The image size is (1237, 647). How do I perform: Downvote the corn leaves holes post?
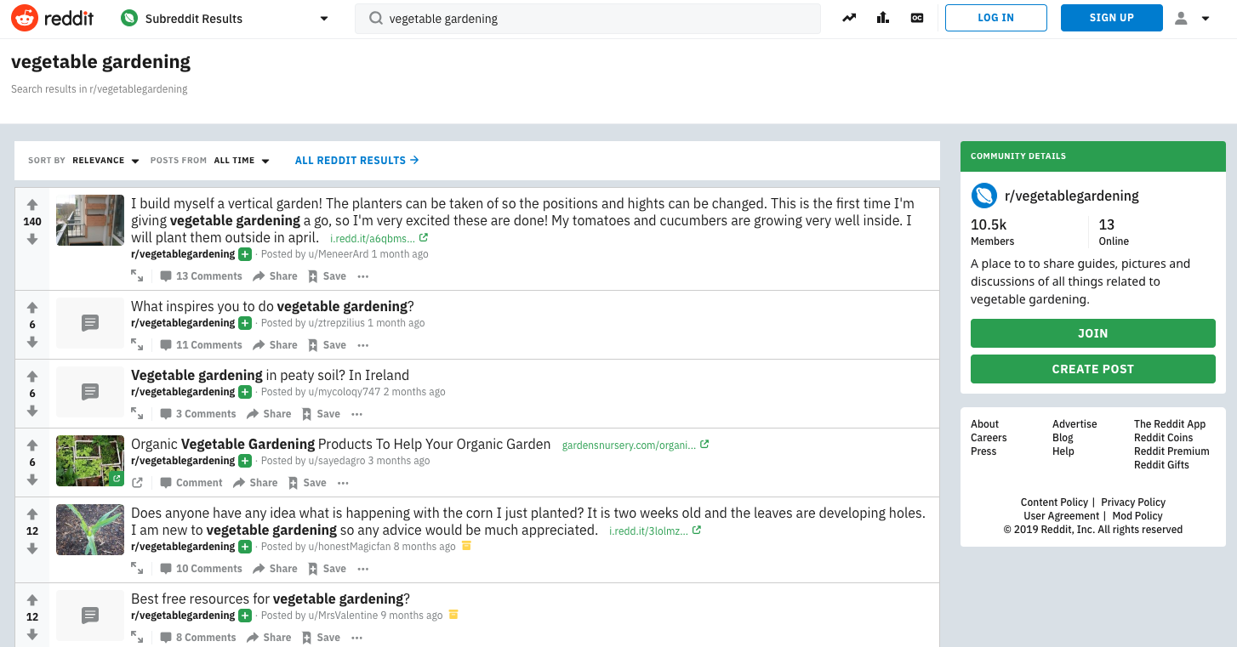tap(32, 548)
